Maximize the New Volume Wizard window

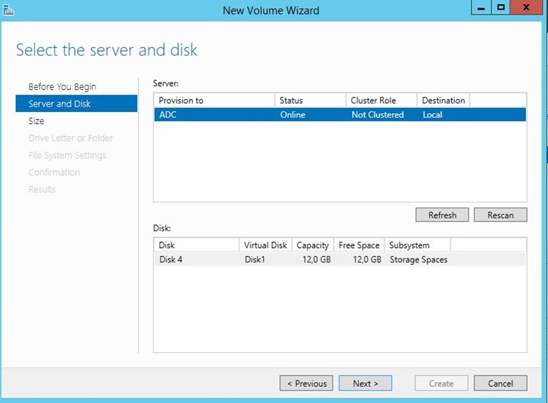pos(501,7)
